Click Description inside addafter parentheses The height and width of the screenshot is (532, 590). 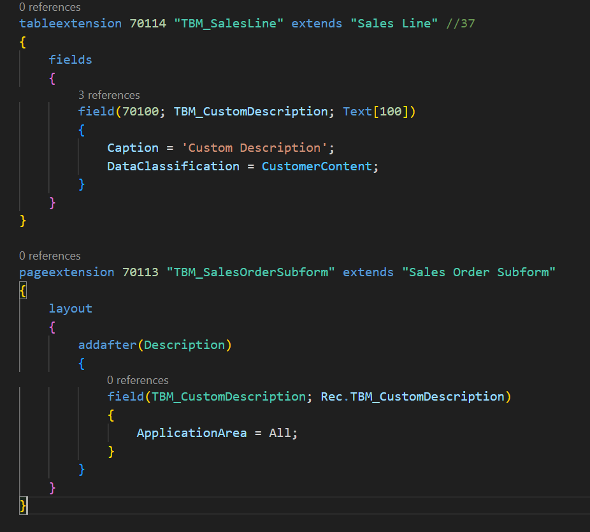tap(184, 345)
